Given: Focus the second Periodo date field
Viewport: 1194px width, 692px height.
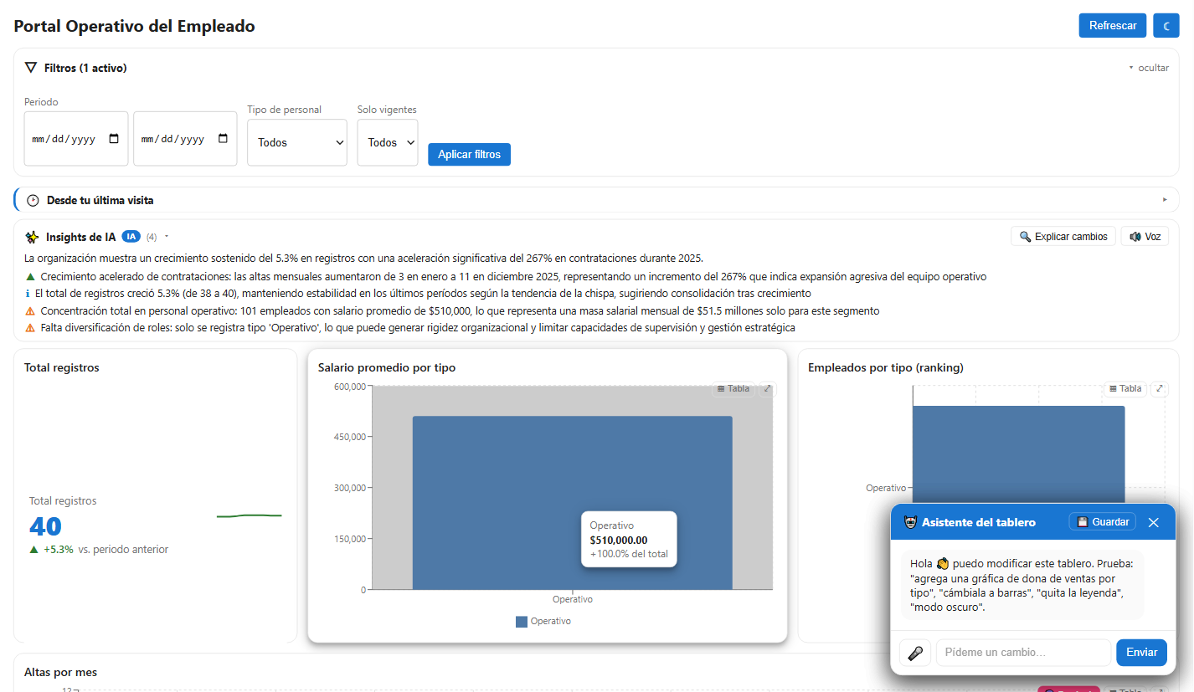Looking at the screenshot, I should 185,139.
